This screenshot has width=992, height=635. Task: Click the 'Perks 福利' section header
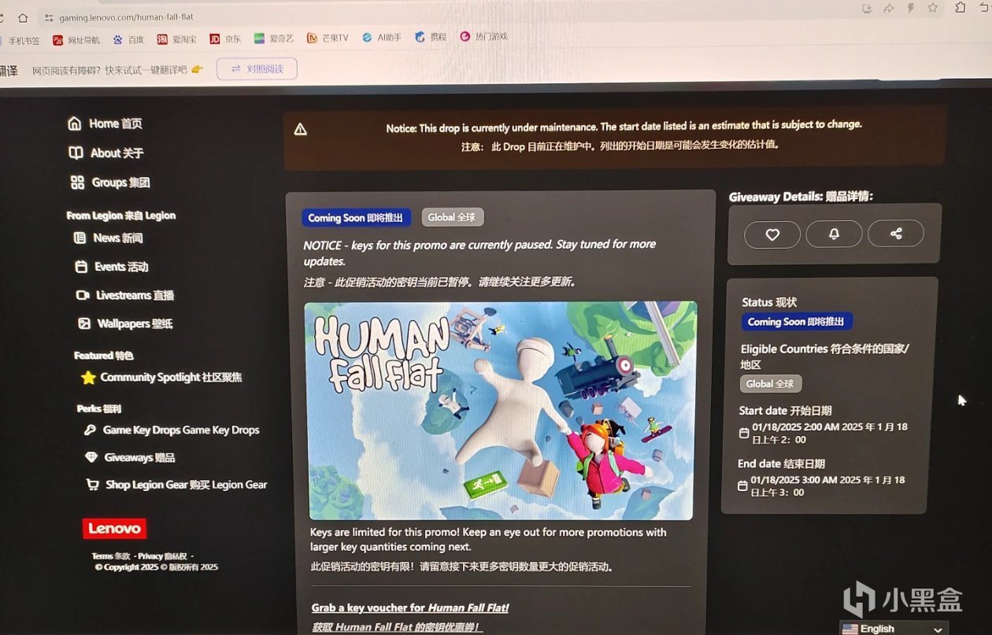(x=99, y=408)
